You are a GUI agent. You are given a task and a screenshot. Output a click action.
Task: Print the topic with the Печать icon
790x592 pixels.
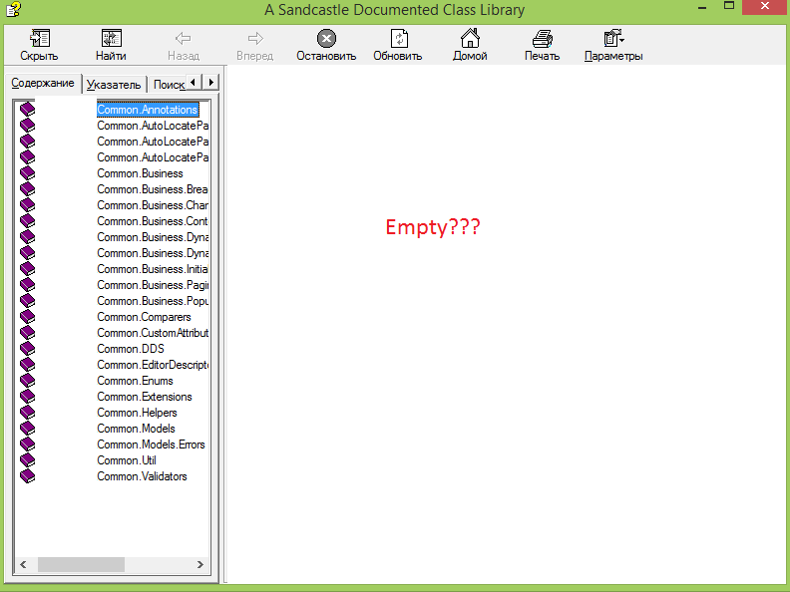tap(542, 38)
